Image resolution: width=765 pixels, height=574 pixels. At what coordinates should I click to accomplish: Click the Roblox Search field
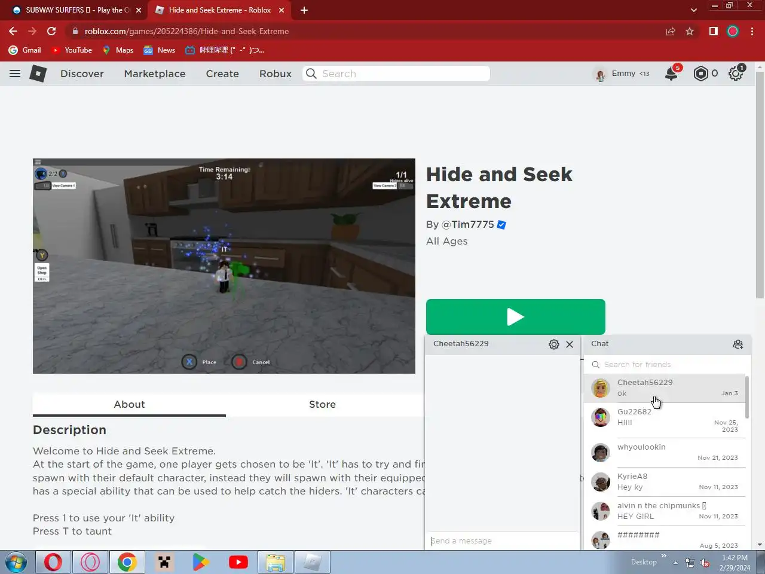click(396, 74)
